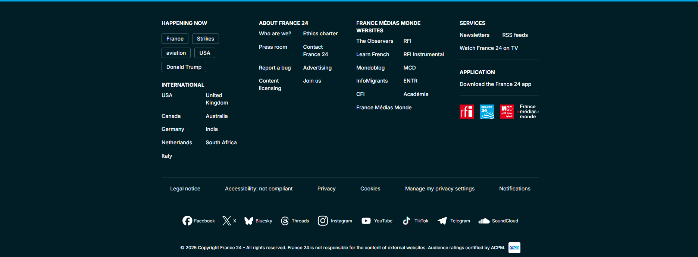This screenshot has height=257, width=698.
Task: Open the X social icon
Action: click(x=227, y=221)
